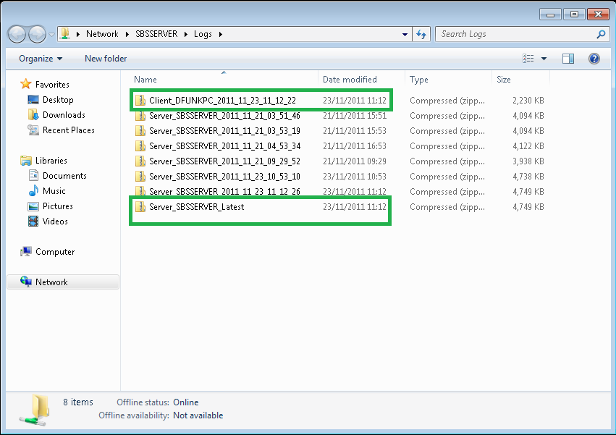
Task: Sort files by Size column
Action: (504, 80)
